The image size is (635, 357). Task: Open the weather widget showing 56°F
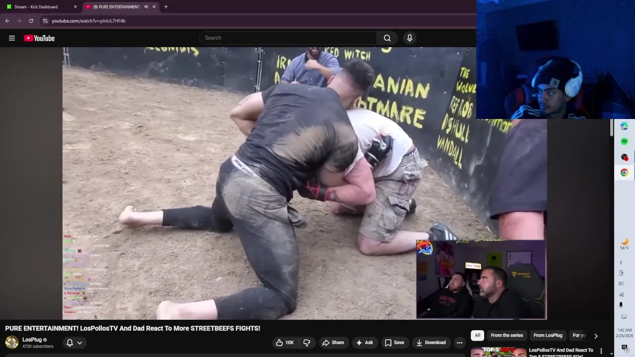625,244
